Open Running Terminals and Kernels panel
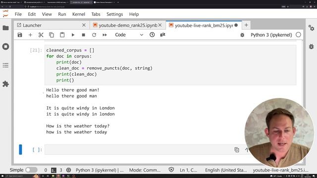 [x=5, y=46]
